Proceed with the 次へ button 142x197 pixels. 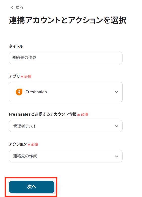pos(32,187)
